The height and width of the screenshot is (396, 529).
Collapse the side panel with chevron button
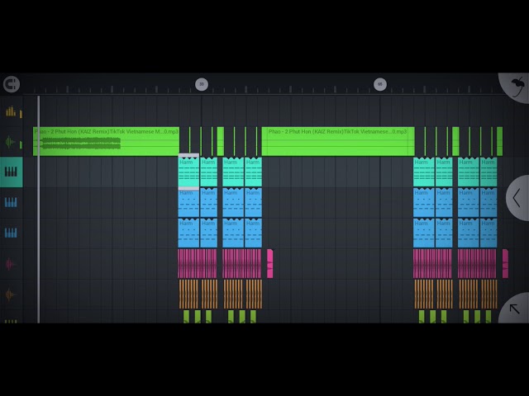[x=517, y=198]
